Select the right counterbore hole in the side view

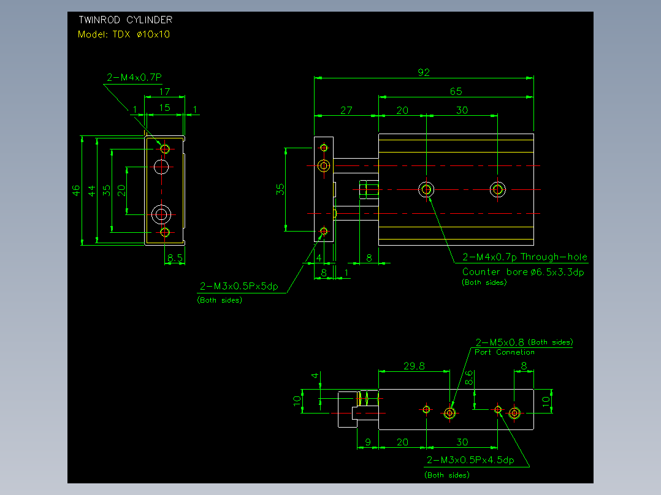pyautogui.click(x=498, y=189)
